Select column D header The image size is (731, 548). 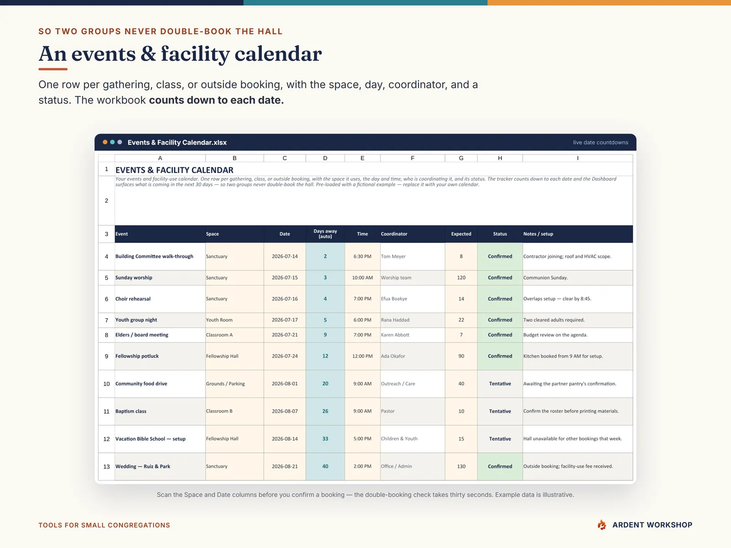click(x=325, y=158)
